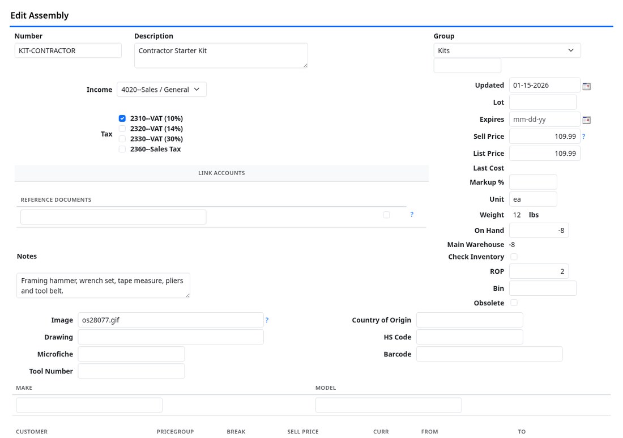Click the Main Warehouse quantity -8
The image size is (623, 438).
tap(512, 245)
